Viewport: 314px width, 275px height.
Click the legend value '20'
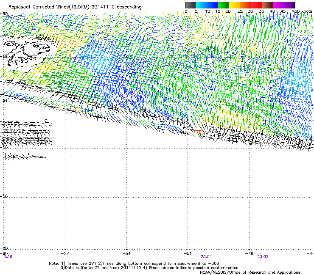coord(228,11)
